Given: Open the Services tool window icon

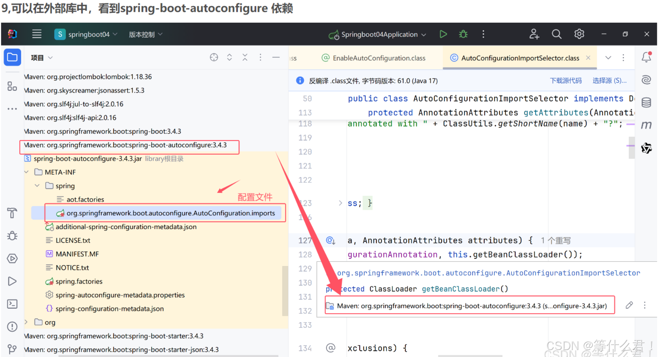Looking at the screenshot, I should click(12, 258).
